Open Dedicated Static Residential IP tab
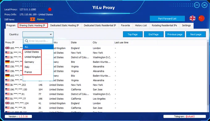The width and height of the screenshot is (210, 121). [100, 25]
